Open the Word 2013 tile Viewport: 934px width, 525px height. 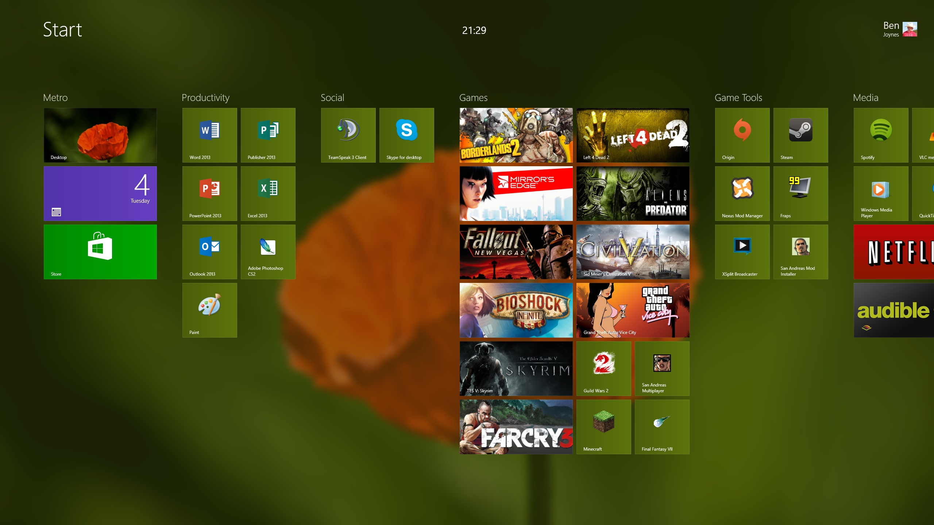(x=209, y=135)
